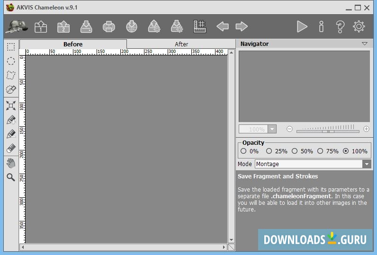The image size is (377, 255).
Task: Open the AKVIS Chameleon home page logo
Action: coord(17,26)
